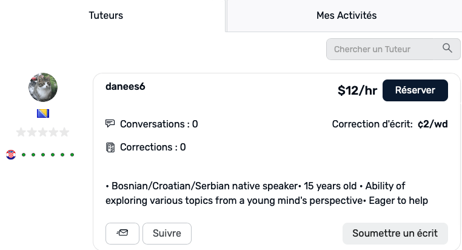This screenshot has height=250, width=462.
Task: Click the Corrections document icon
Action: tap(110, 147)
